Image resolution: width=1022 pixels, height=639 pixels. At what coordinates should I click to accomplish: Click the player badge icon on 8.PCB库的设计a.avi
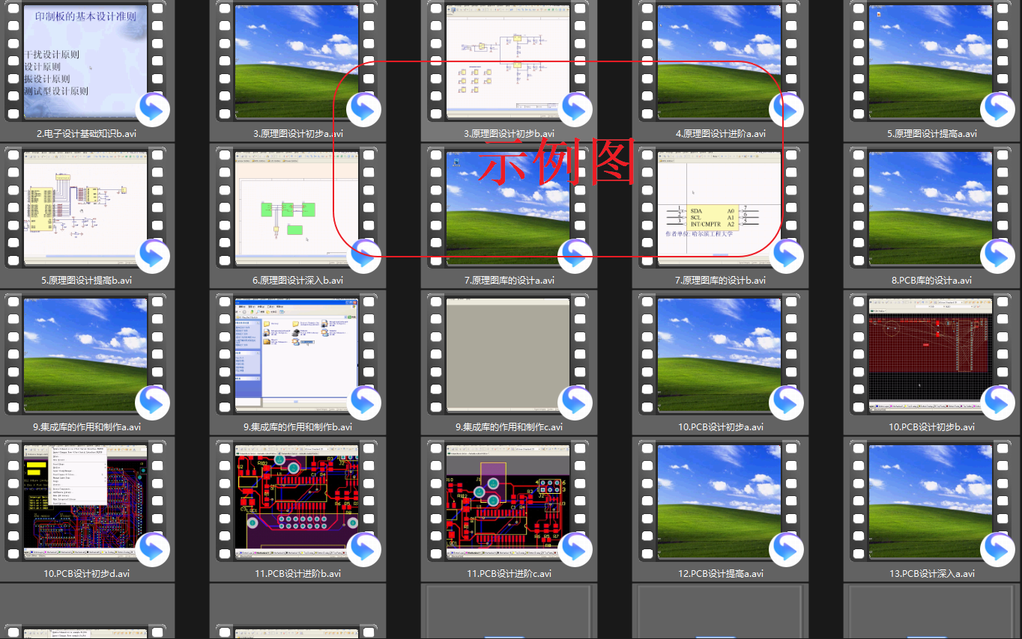[x=997, y=257]
